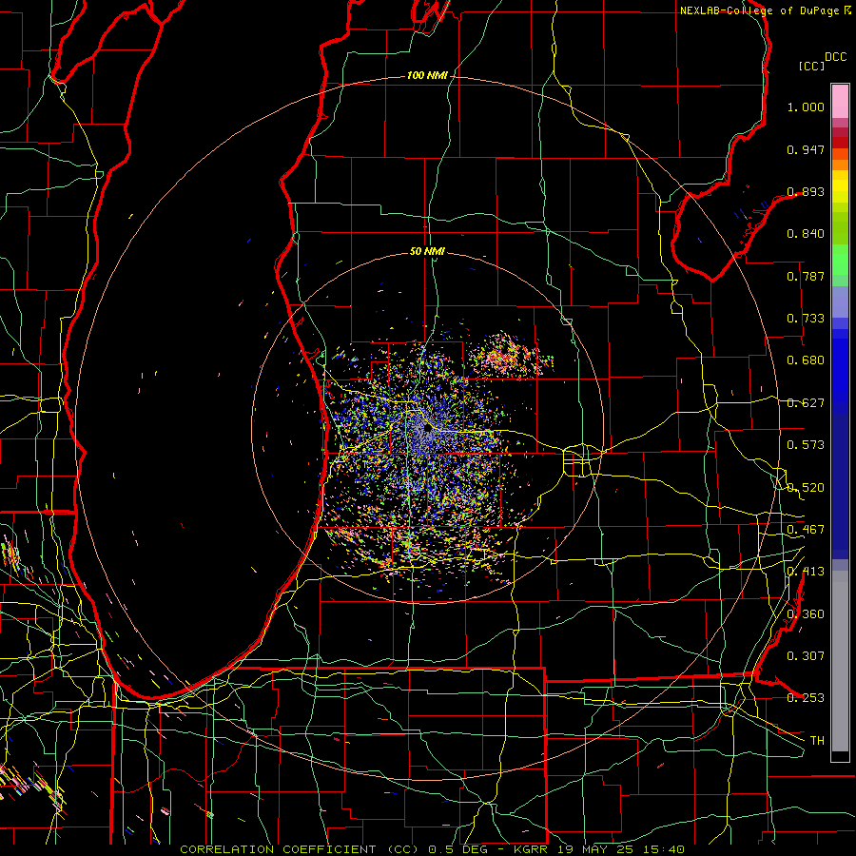
Task: Pick the red swatch on the color bar
Action: pyautogui.click(x=840, y=143)
